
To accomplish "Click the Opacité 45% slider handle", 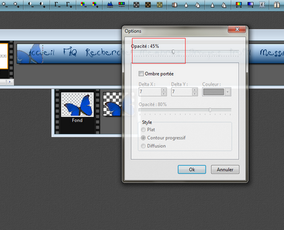I will tap(173, 52).
